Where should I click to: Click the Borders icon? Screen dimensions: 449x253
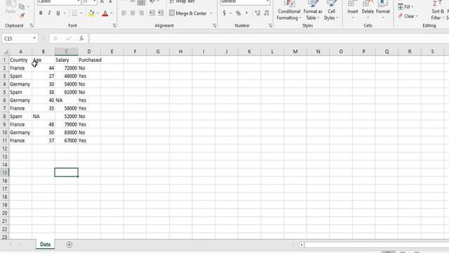(74, 13)
